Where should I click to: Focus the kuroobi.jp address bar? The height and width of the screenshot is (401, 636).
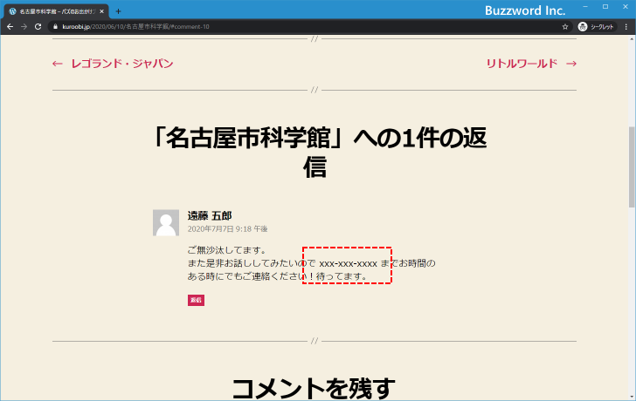pos(308,27)
